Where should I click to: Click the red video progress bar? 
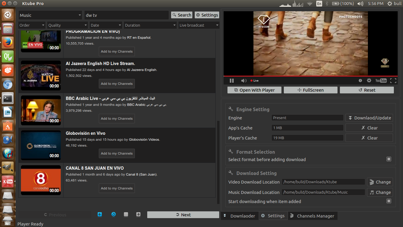click(x=310, y=76)
